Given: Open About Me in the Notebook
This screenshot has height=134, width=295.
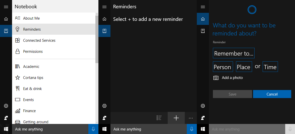Looking at the screenshot, I should 54,18.
